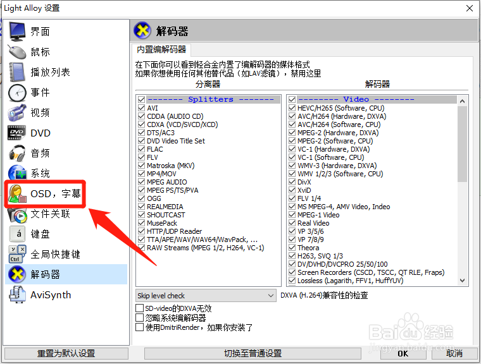Viewport: 481px width, 364px height.
Task: Open the AviSynth sidebar icon
Action: (x=18, y=294)
